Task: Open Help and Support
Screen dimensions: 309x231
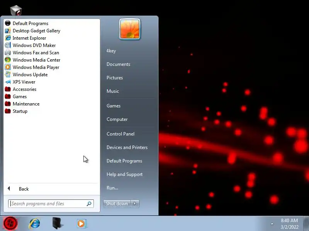Action: (x=124, y=174)
